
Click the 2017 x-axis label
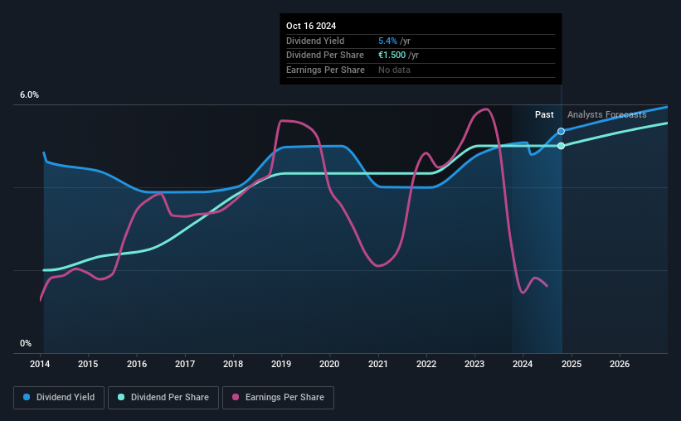(185, 364)
